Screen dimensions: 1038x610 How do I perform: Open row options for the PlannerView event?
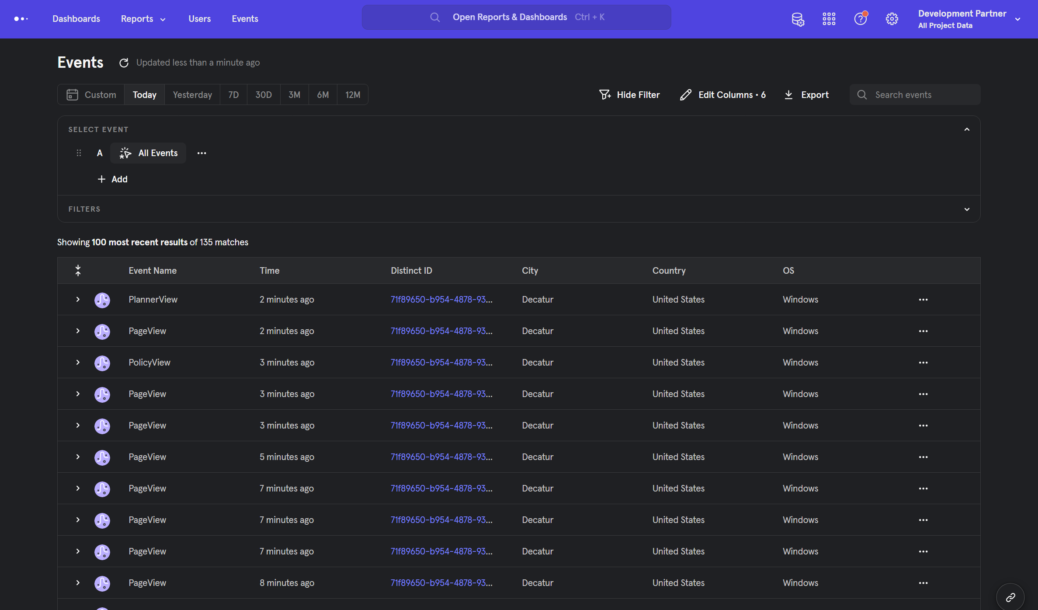coord(923,300)
